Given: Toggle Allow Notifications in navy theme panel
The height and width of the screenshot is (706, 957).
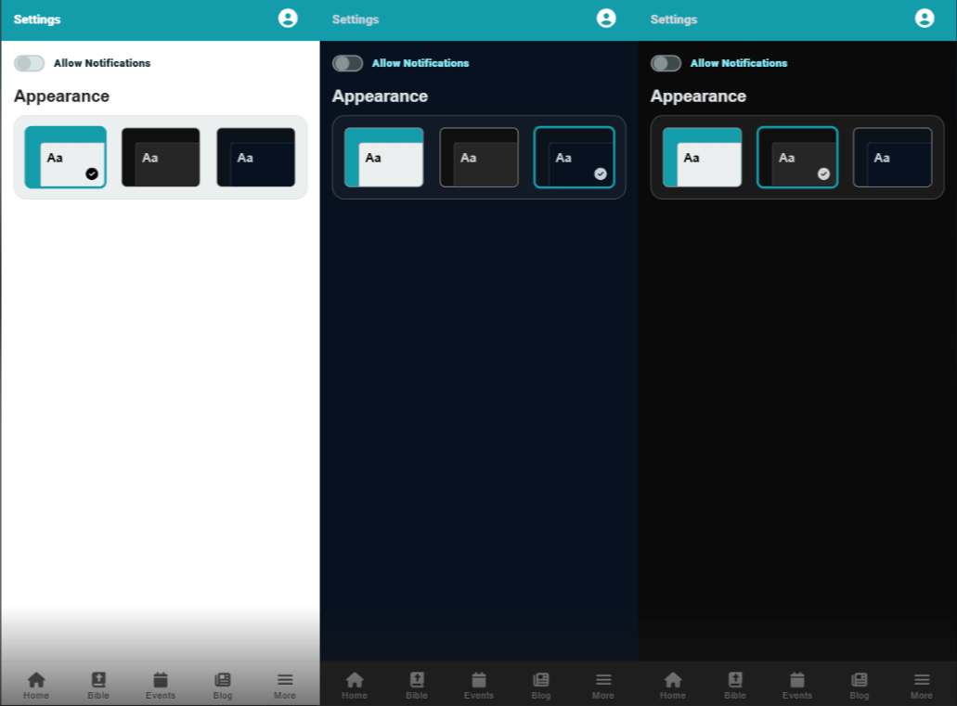Looking at the screenshot, I should click(348, 63).
